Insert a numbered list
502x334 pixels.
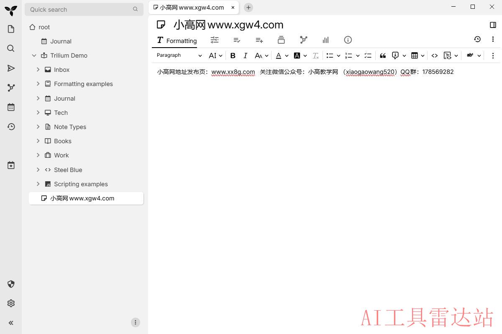tap(348, 56)
